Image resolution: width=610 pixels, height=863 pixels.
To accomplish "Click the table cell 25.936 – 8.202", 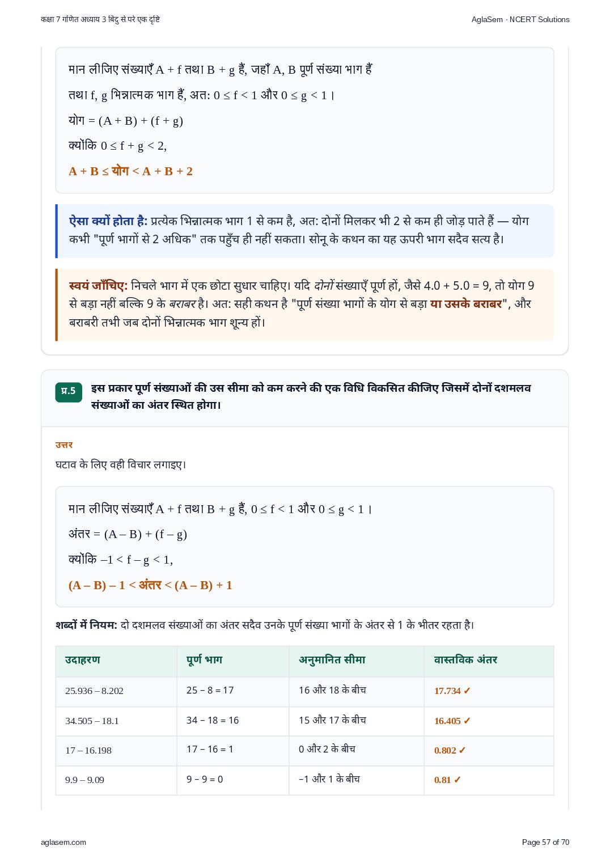I will (94, 691).
